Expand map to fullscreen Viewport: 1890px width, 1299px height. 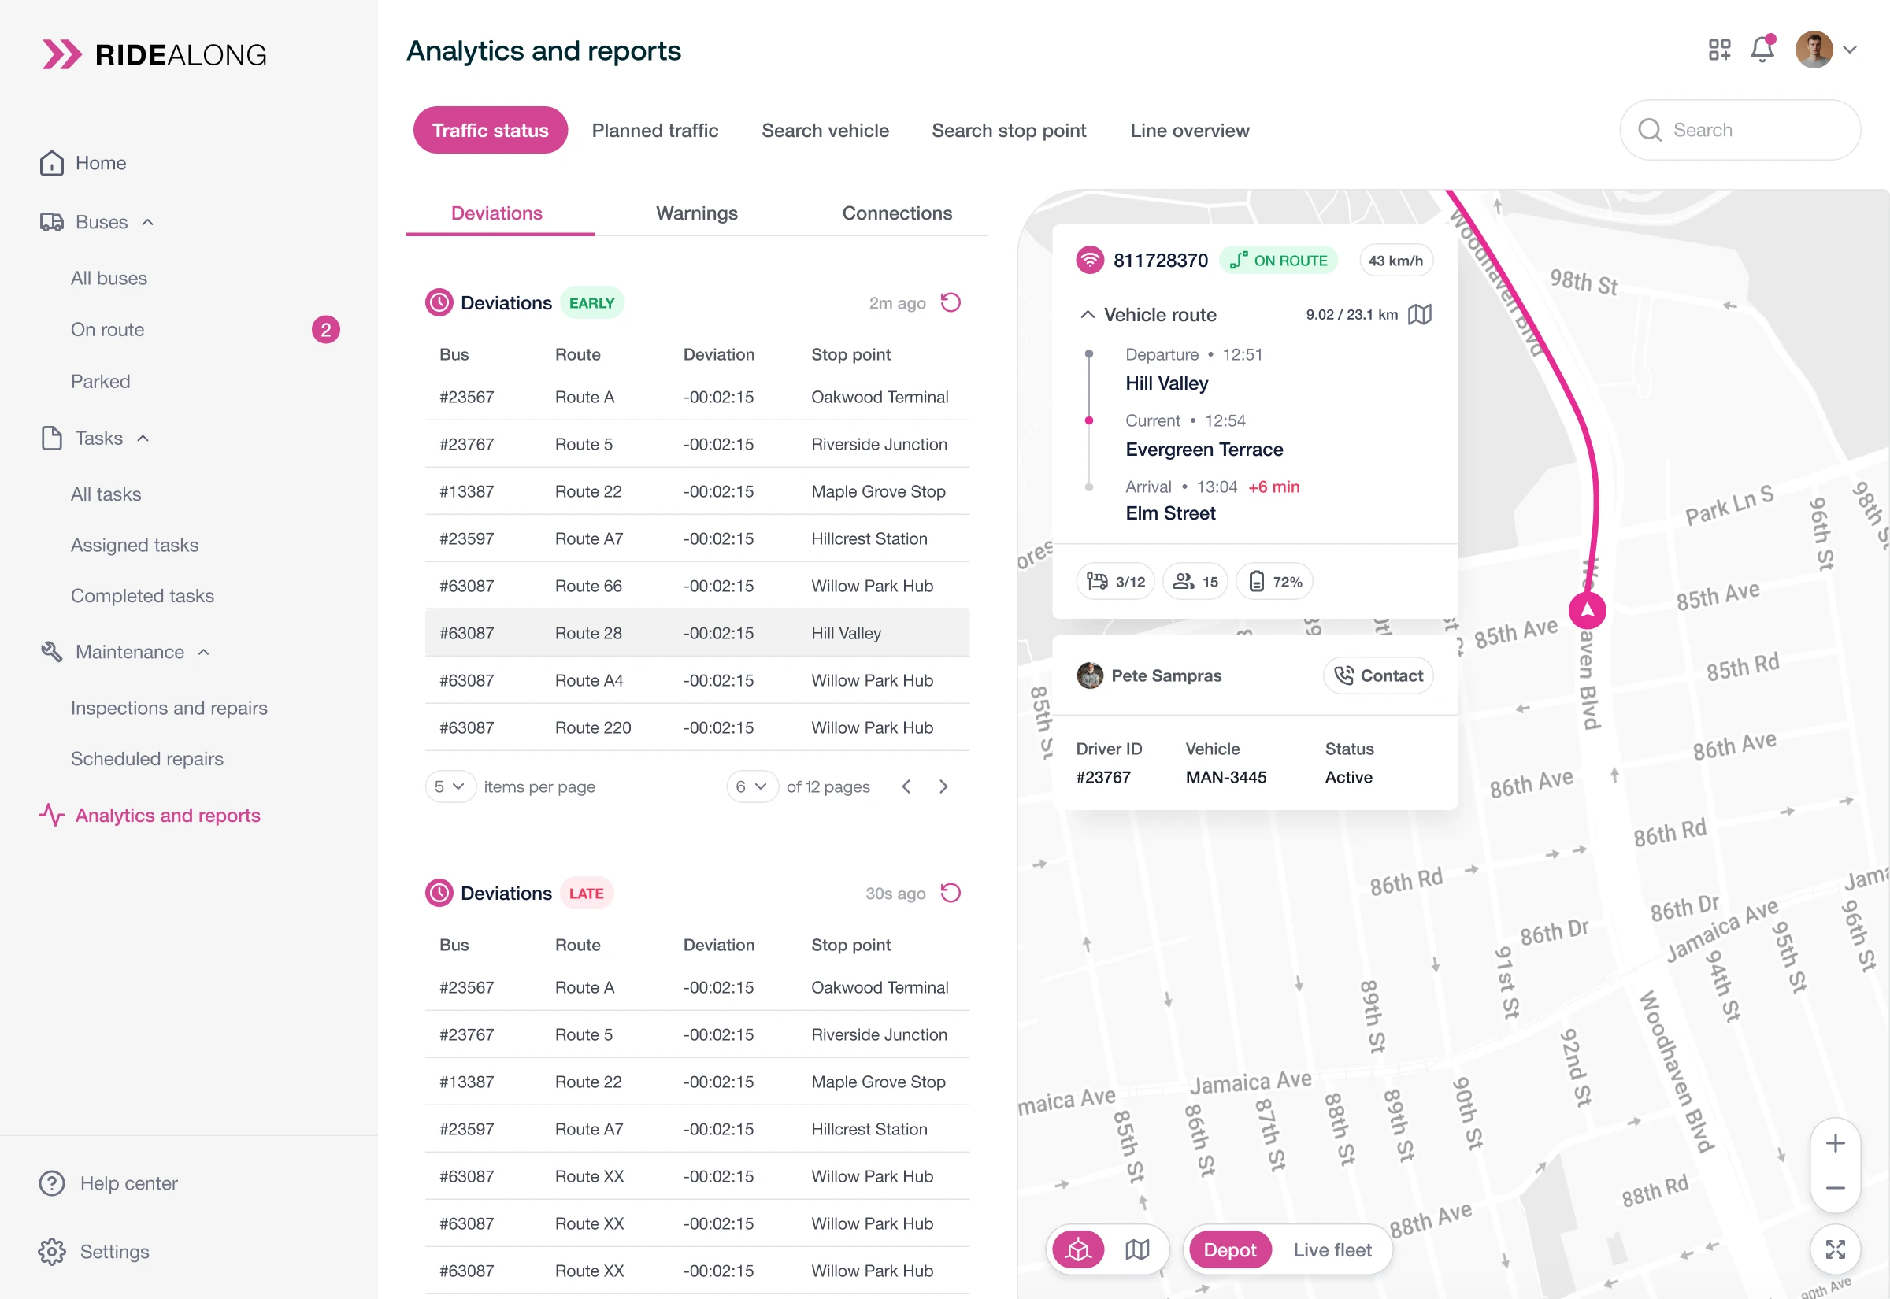click(1835, 1249)
